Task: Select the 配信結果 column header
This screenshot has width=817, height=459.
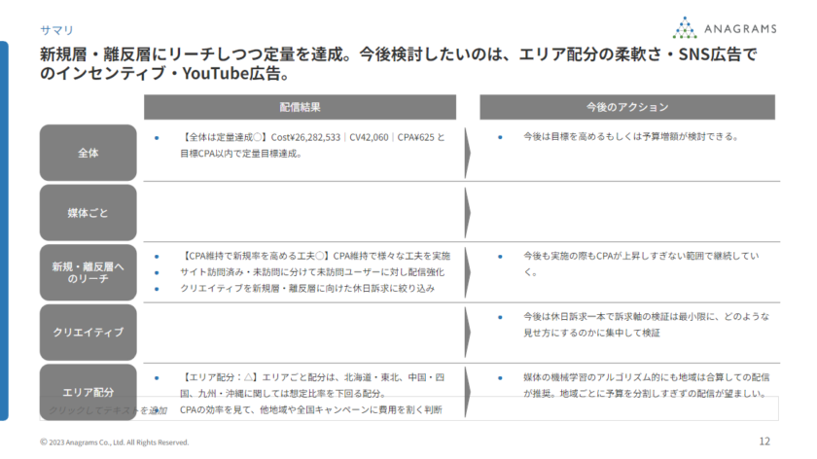Action: pos(300,107)
